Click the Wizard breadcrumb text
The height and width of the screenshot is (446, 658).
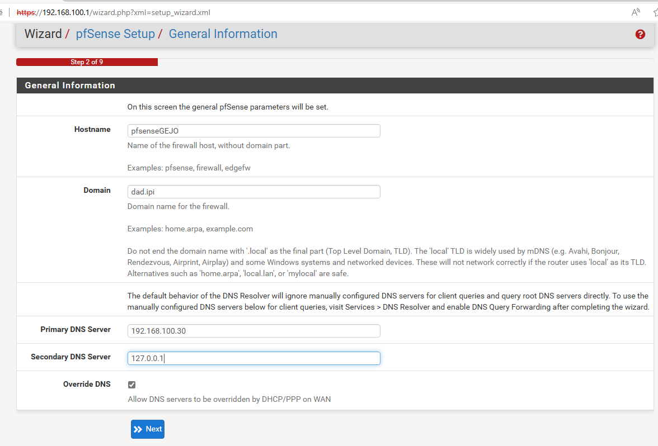[43, 34]
